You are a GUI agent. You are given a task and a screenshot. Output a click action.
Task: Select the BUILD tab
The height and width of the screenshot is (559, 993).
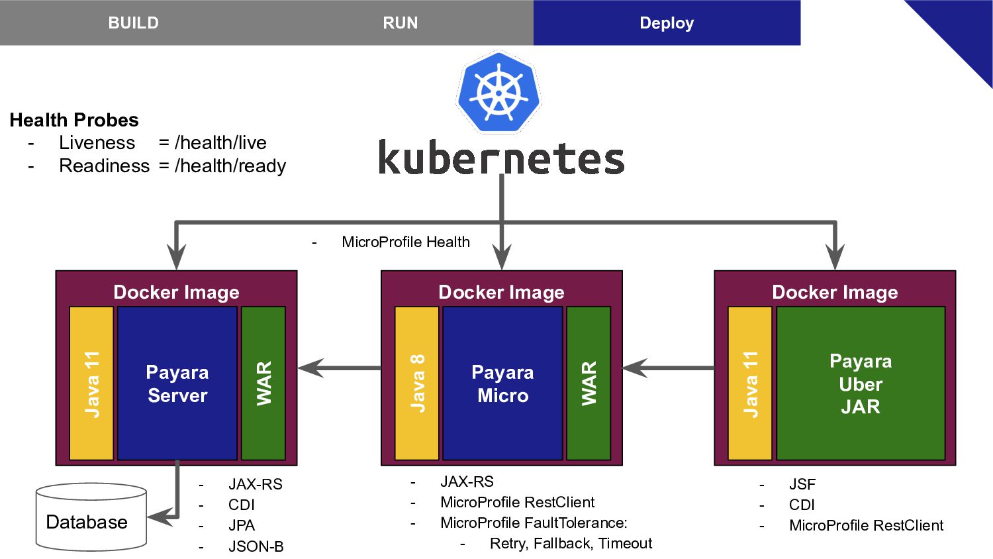tap(133, 23)
